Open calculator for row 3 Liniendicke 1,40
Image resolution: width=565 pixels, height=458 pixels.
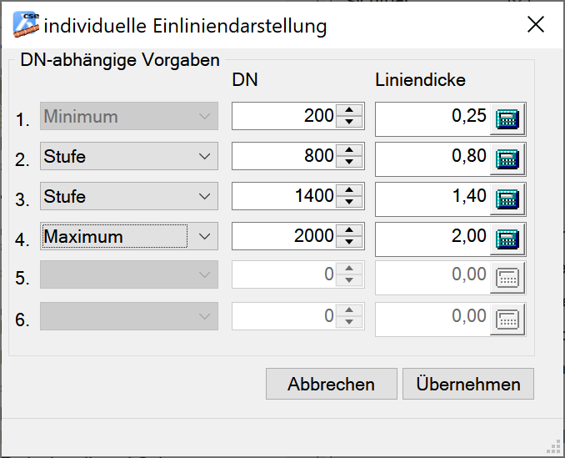pyautogui.click(x=507, y=199)
